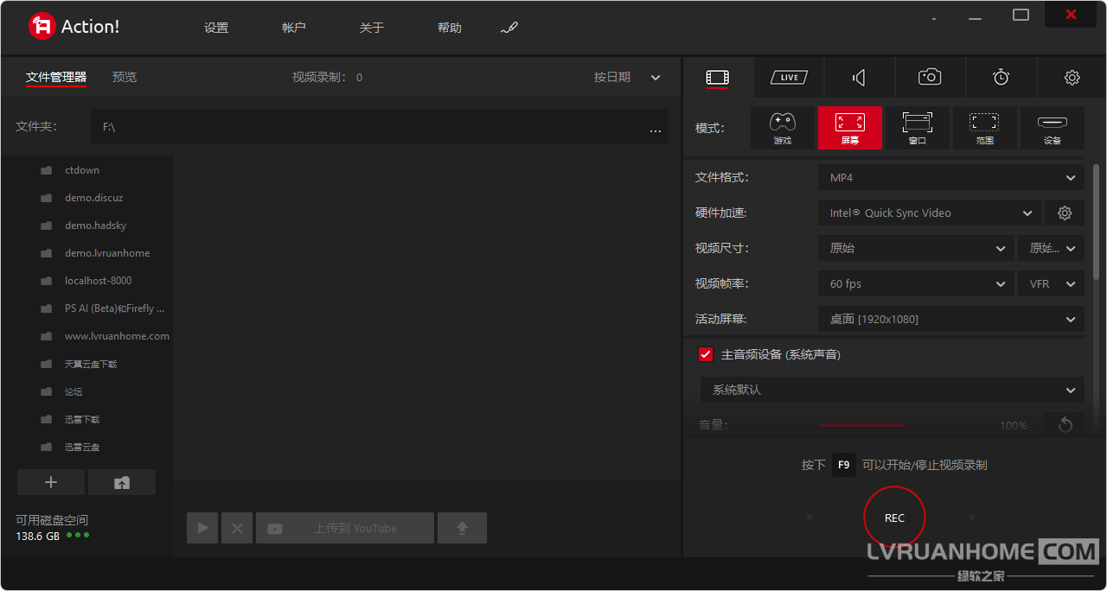Click the add folder plus button

pos(51,482)
